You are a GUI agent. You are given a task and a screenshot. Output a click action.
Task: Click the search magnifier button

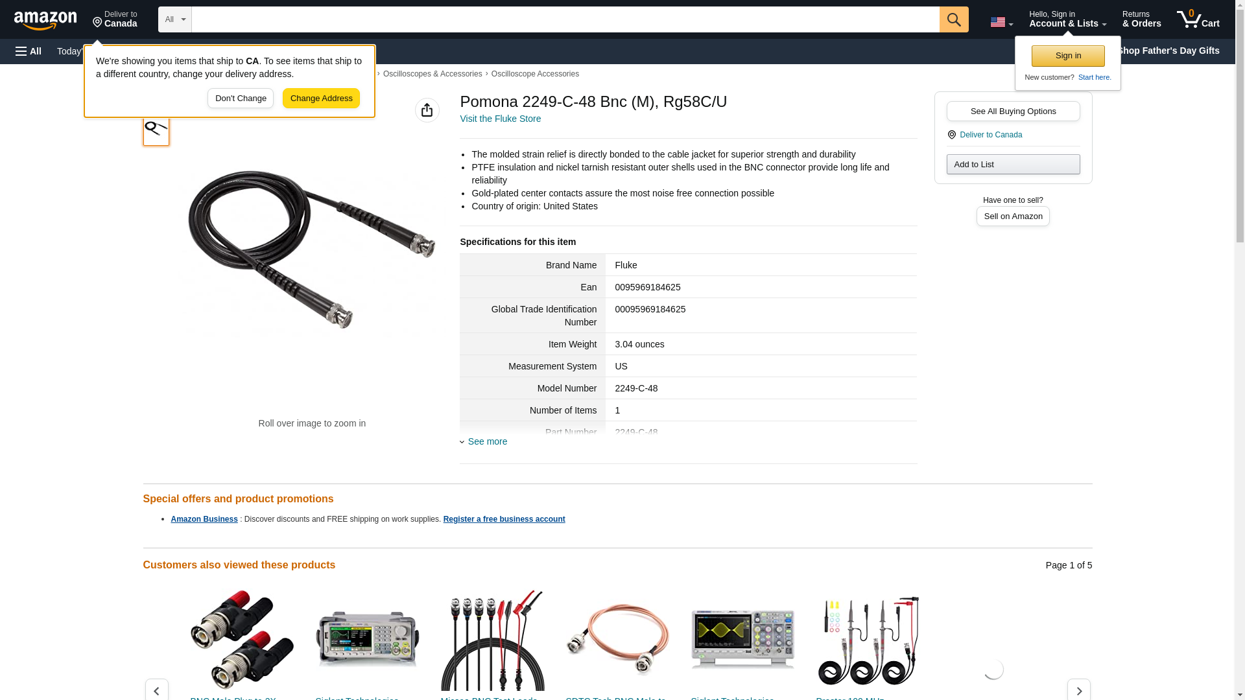coord(953,19)
